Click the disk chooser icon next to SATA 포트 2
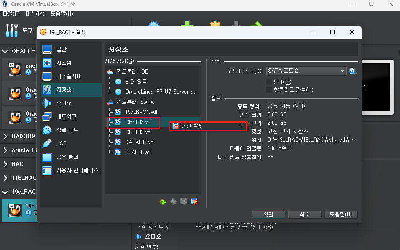 click(353, 71)
